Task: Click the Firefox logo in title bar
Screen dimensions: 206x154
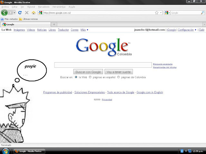Action: [x=2, y=2]
